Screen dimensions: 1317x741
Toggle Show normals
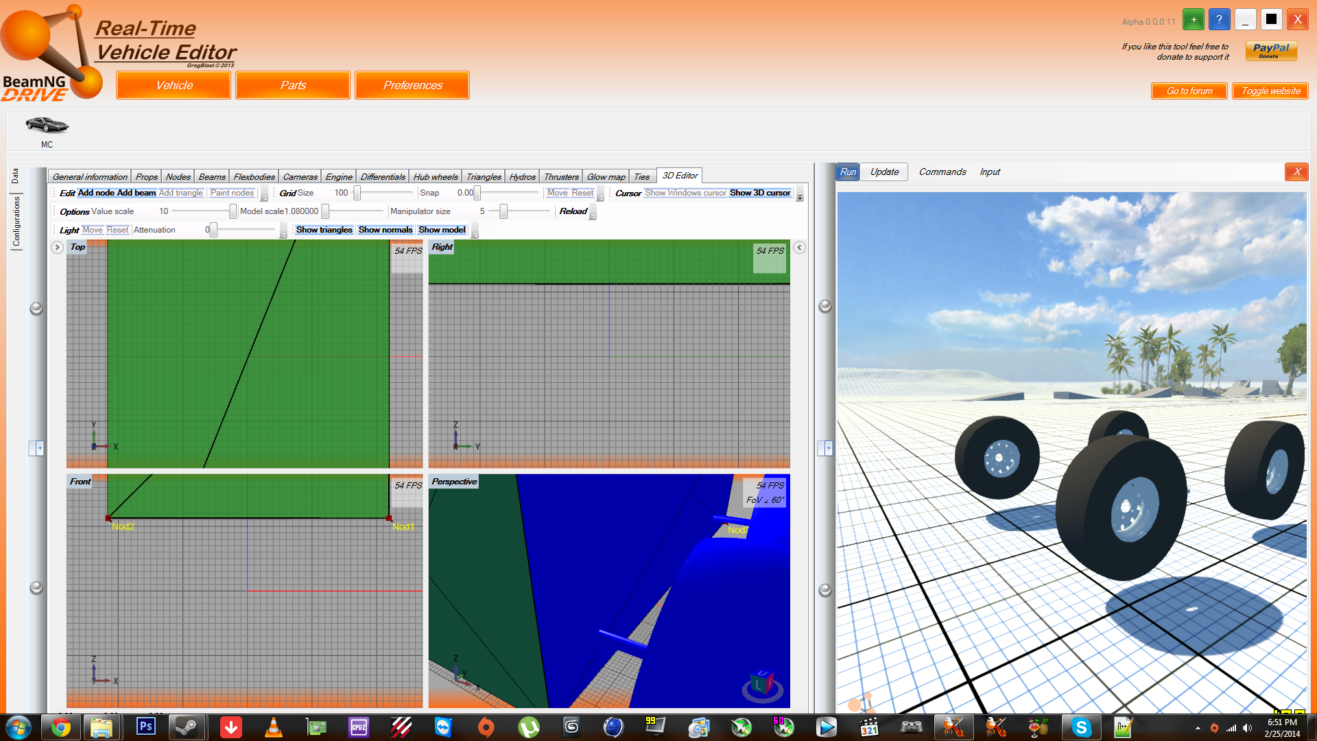pos(385,231)
